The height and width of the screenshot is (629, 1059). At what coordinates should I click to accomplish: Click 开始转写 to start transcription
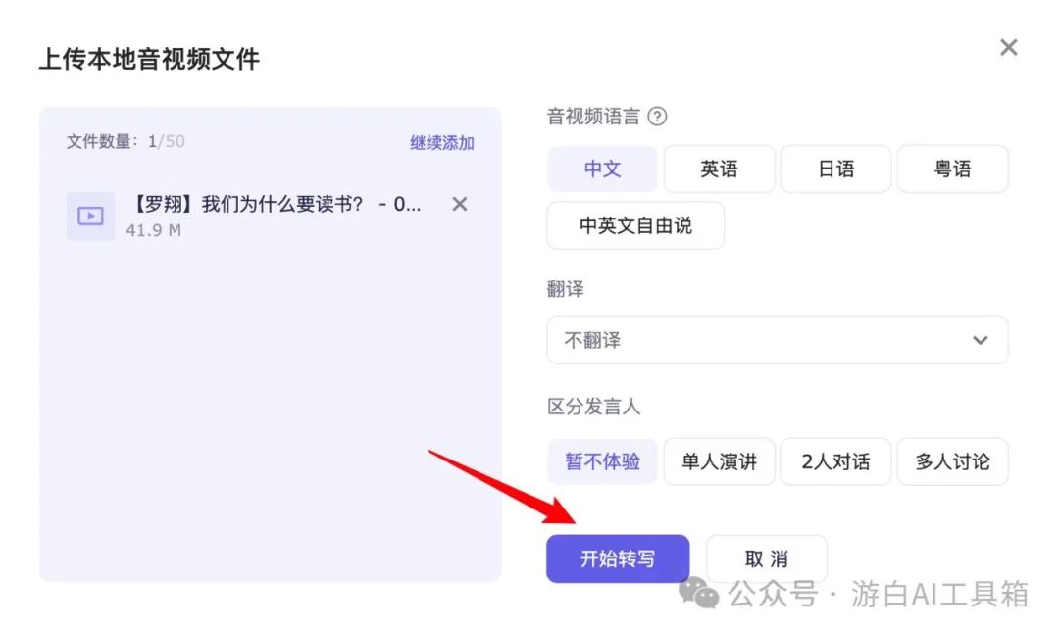coord(617,558)
